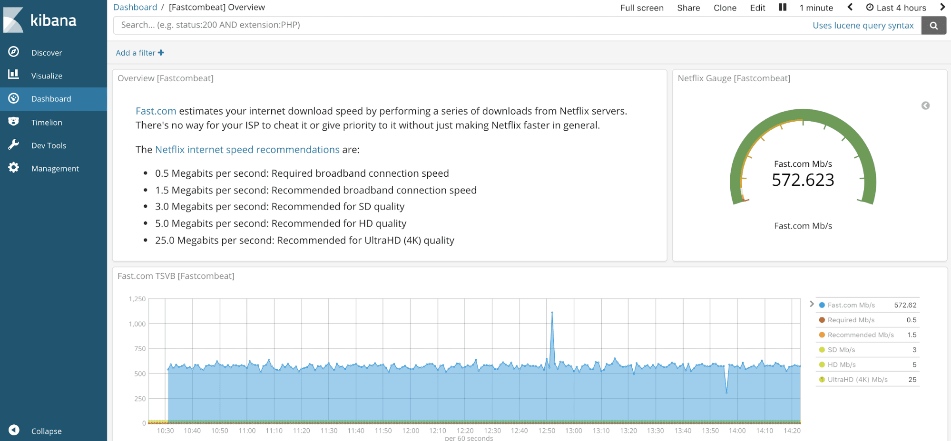Move time range forward with right chevron
Image resolution: width=951 pixels, height=441 pixels.
(x=942, y=7)
